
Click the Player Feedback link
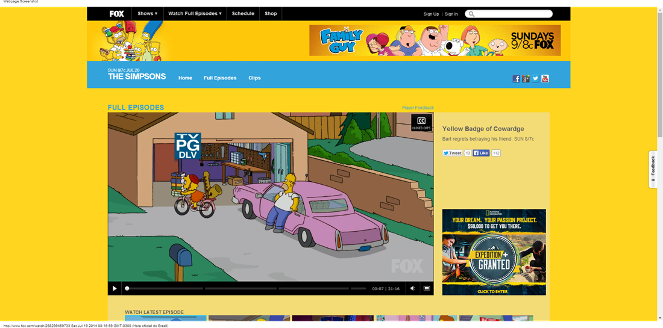click(x=418, y=108)
